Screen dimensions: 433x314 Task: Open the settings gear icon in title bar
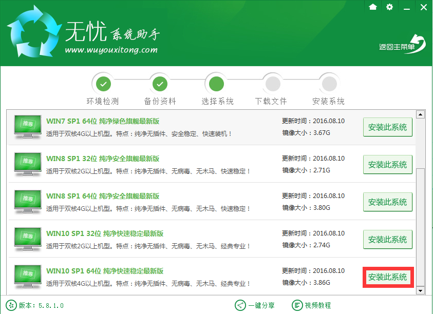point(389,7)
